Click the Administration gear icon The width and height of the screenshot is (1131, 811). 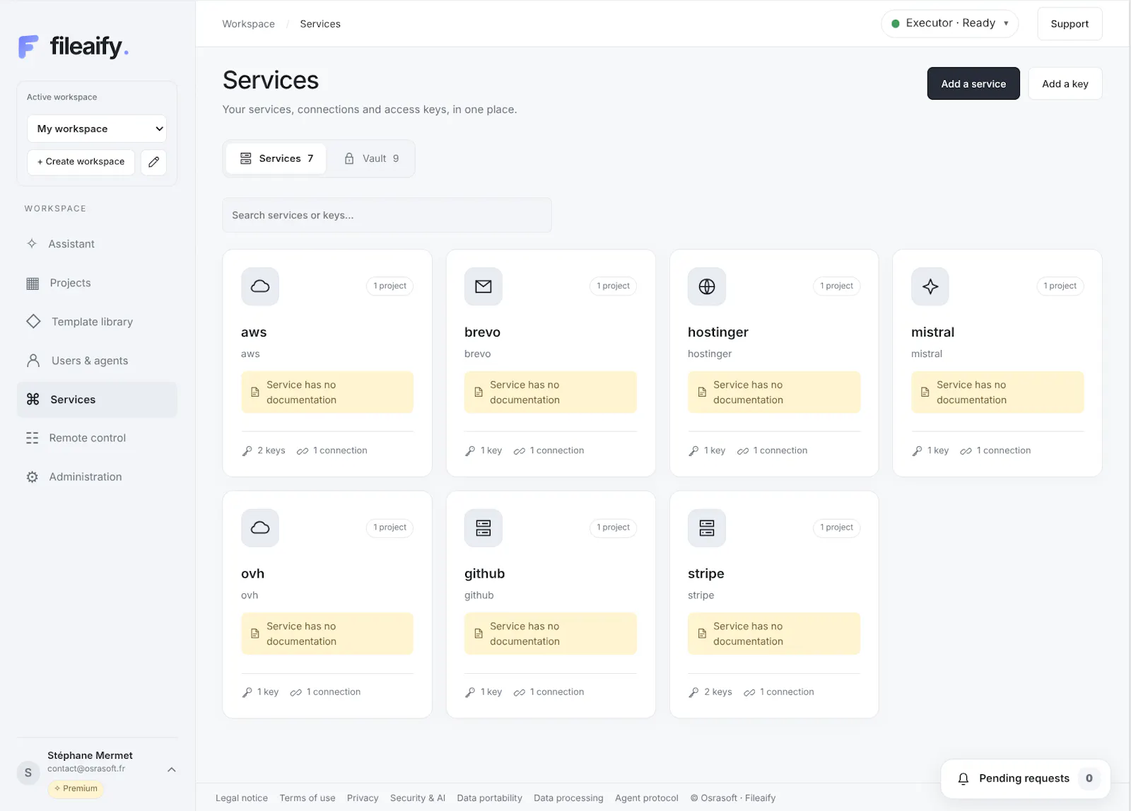(33, 477)
